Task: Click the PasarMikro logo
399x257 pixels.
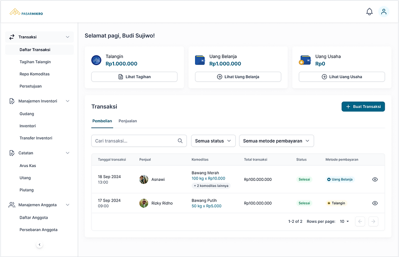Action: [26, 12]
